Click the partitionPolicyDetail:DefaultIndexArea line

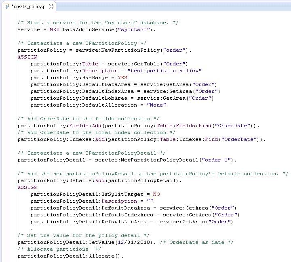135,215
